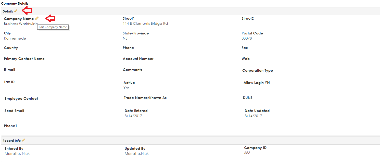Select the Runnemede city value

coord(15,39)
